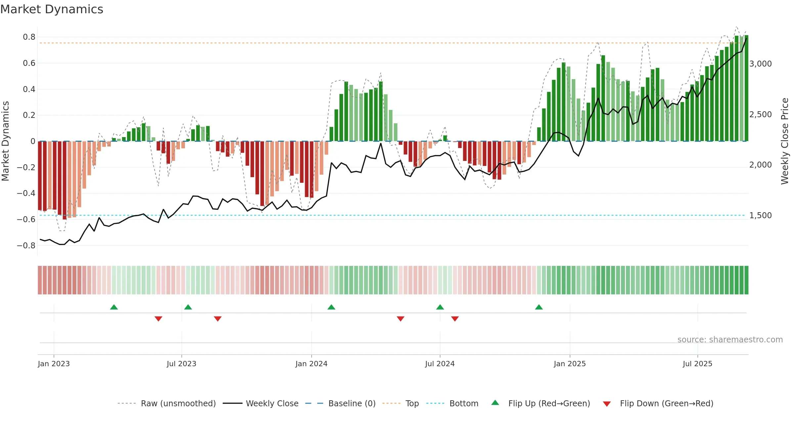Click the Jul 2025 x-axis label
The image size is (794, 447).
[x=697, y=364]
